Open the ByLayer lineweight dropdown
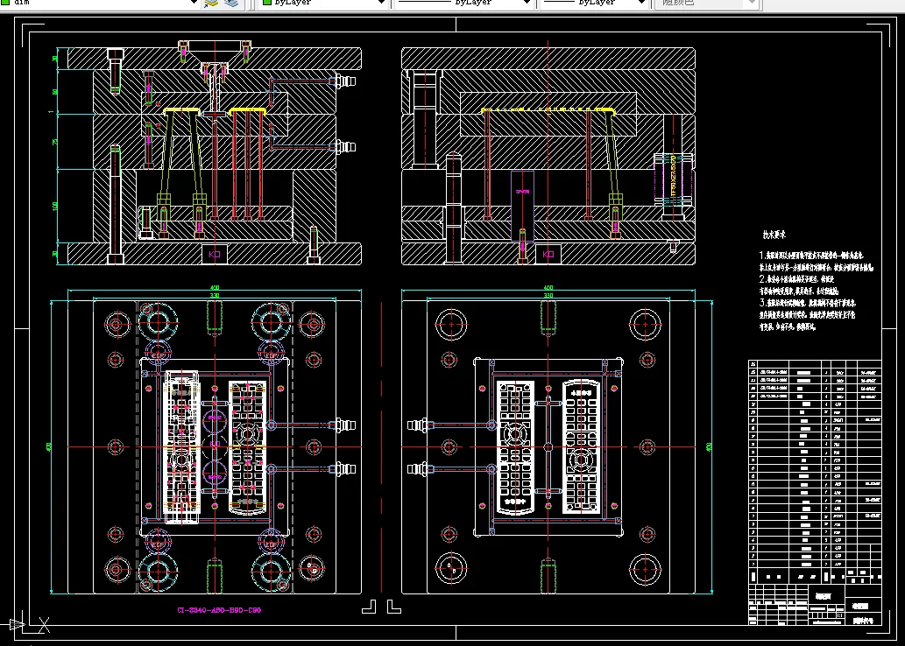This screenshot has height=646, width=905. pyautogui.click(x=642, y=4)
